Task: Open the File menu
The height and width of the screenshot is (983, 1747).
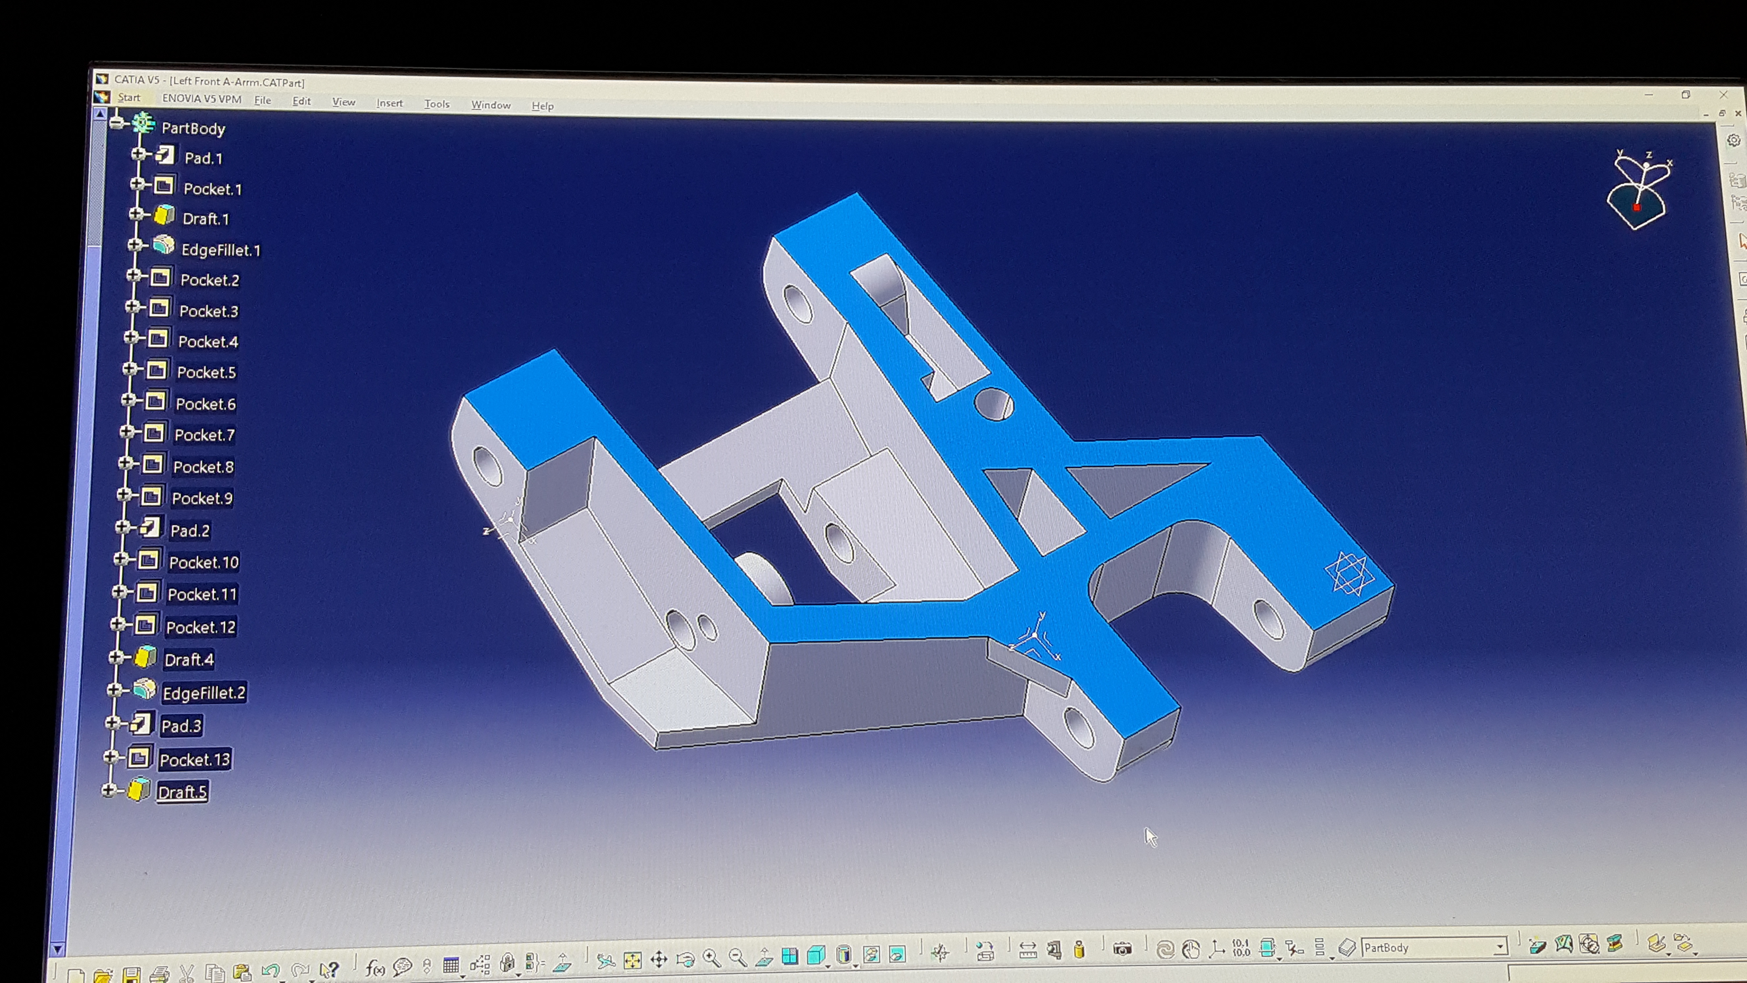Action: coord(262,100)
